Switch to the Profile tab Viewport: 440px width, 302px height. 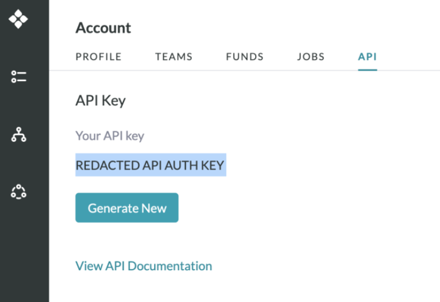(99, 57)
